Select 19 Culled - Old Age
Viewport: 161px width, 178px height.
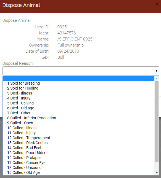click(78, 172)
